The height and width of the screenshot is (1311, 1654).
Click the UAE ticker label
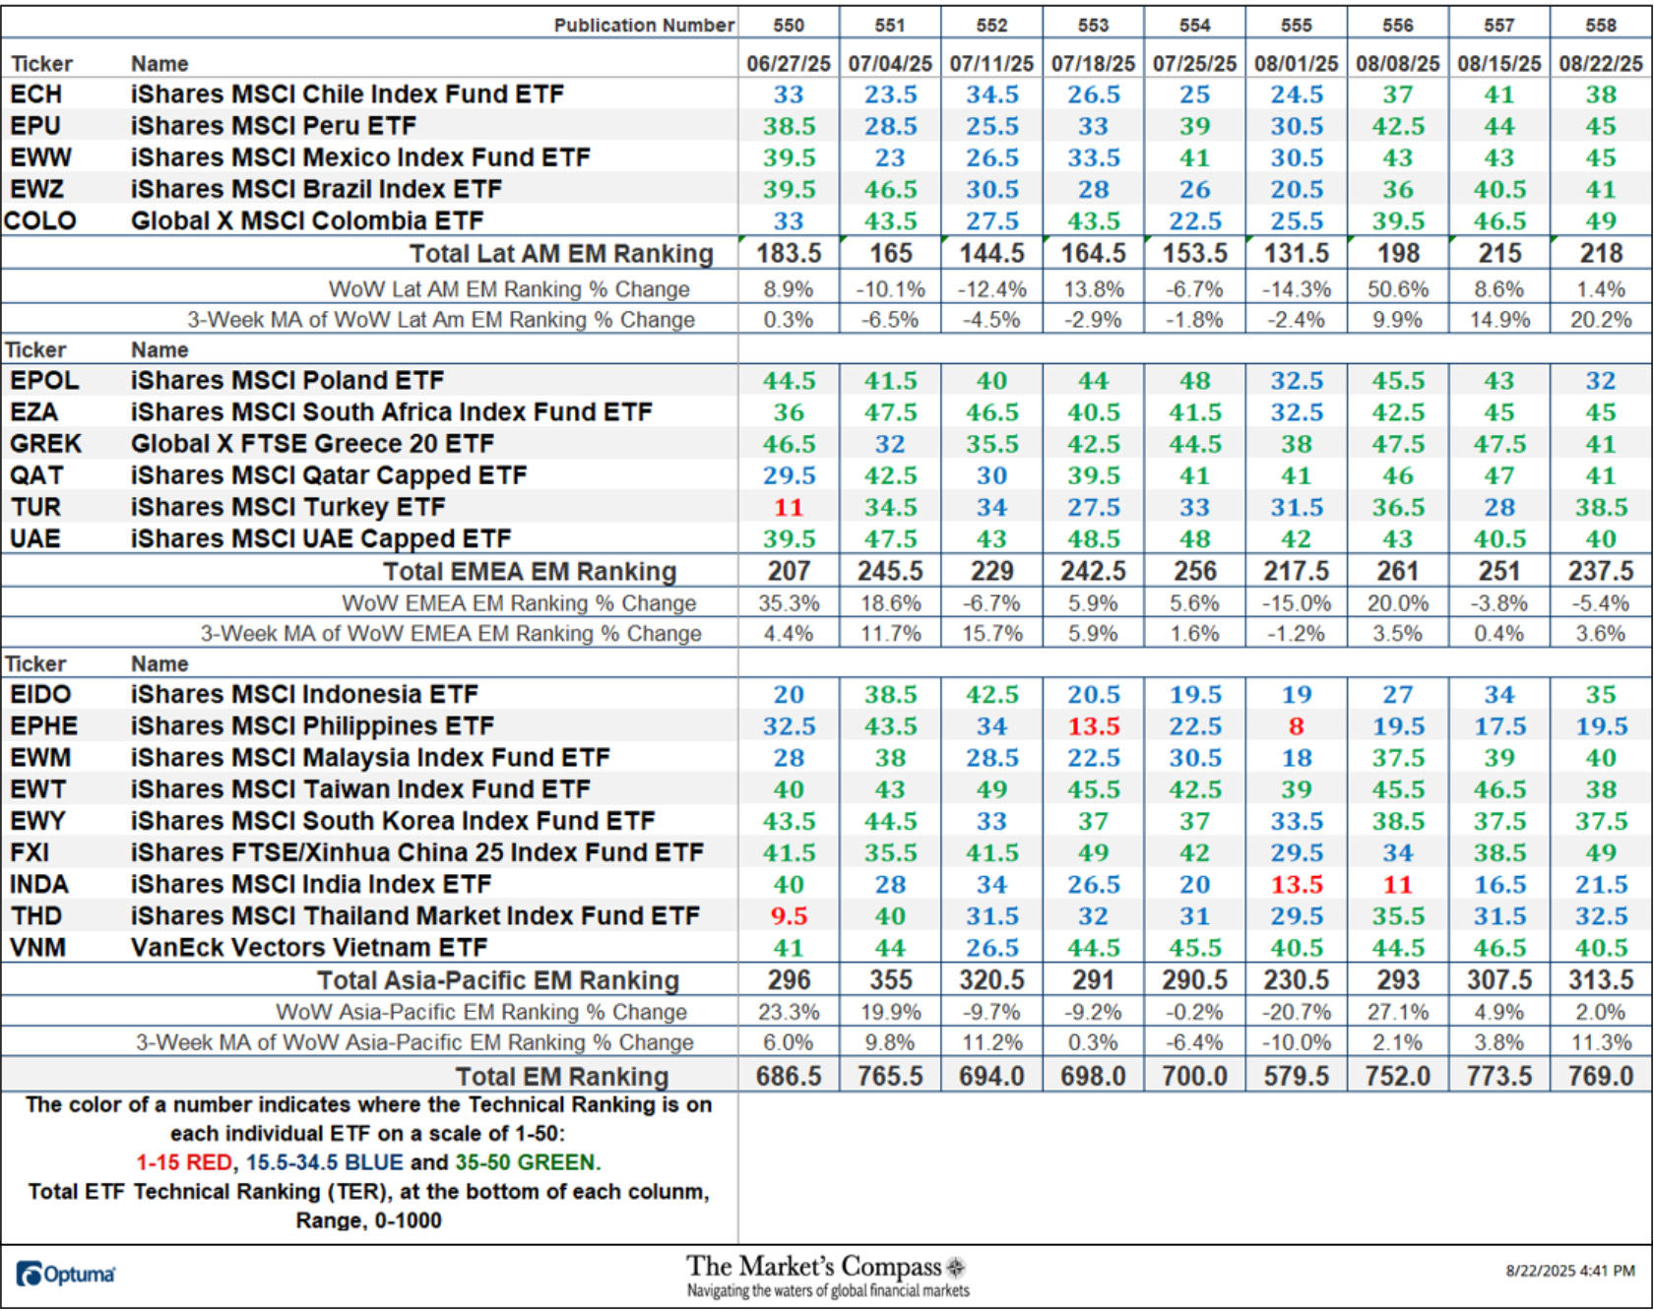(x=35, y=538)
